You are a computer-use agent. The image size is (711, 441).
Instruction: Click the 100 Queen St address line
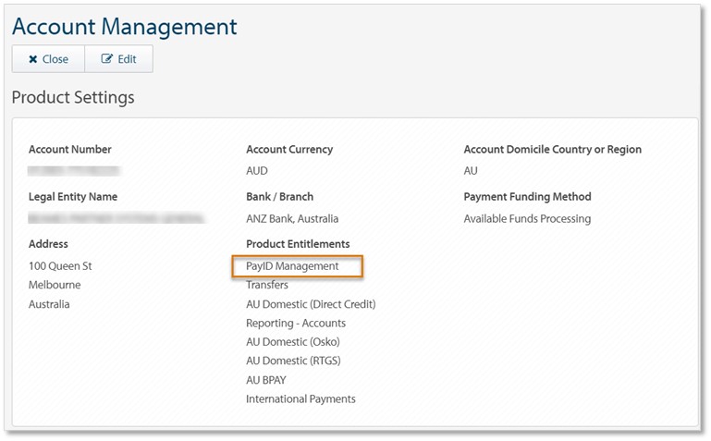pos(60,266)
